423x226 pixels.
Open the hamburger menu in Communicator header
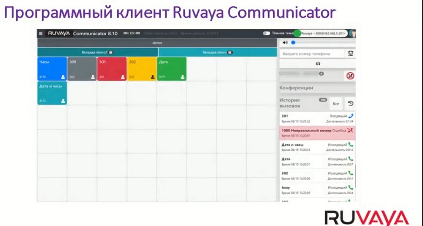pos(41,33)
